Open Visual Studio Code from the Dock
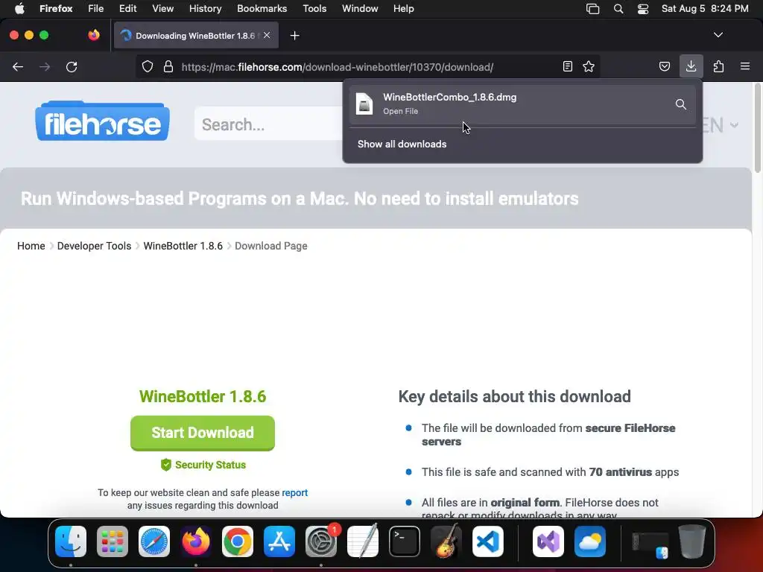763x572 pixels. pos(487,541)
